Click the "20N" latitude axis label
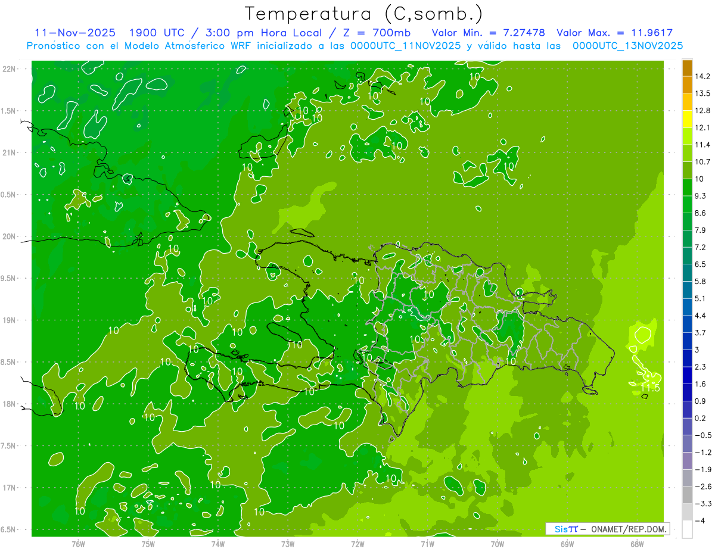 9,236
